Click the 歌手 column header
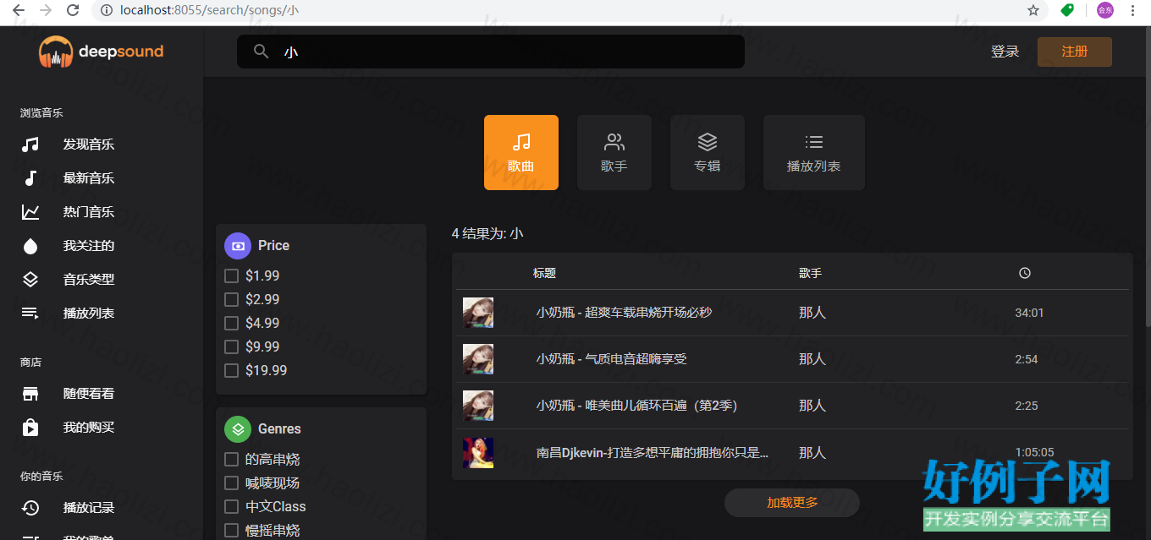 (x=810, y=273)
